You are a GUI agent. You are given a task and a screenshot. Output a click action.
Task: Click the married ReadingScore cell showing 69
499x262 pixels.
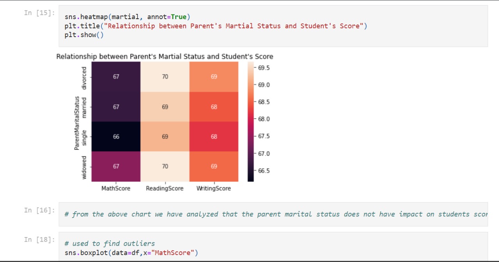coord(165,107)
